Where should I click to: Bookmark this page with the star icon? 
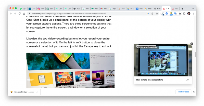[156, 14]
